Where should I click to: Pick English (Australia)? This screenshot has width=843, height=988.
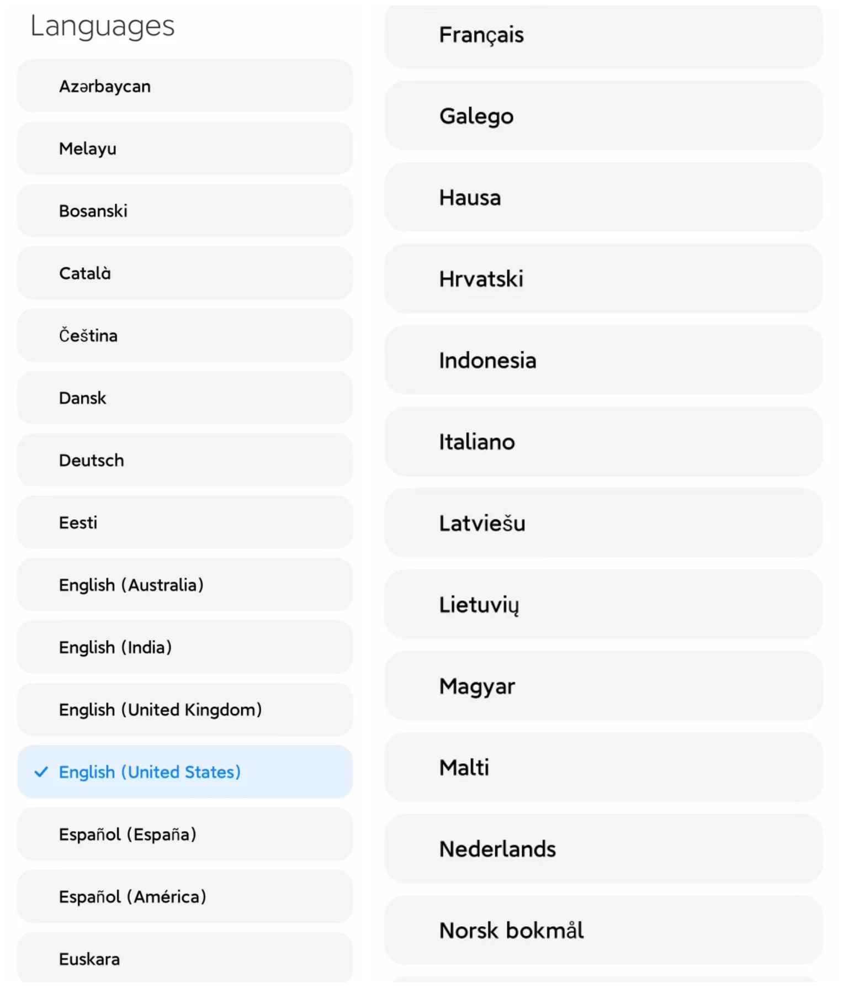[184, 585]
